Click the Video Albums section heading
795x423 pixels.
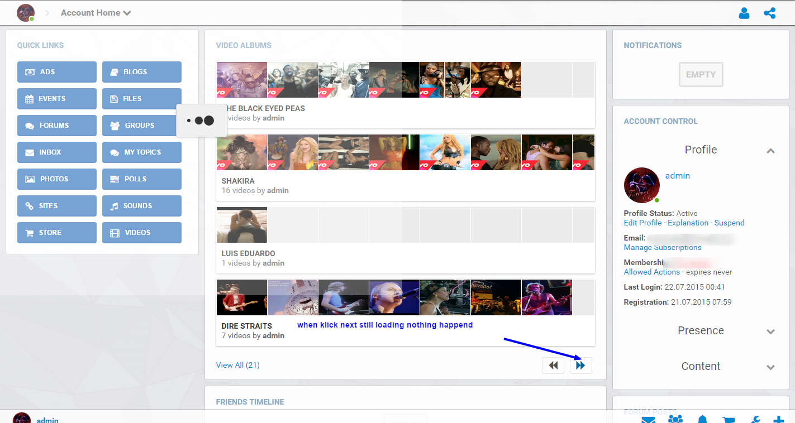244,45
